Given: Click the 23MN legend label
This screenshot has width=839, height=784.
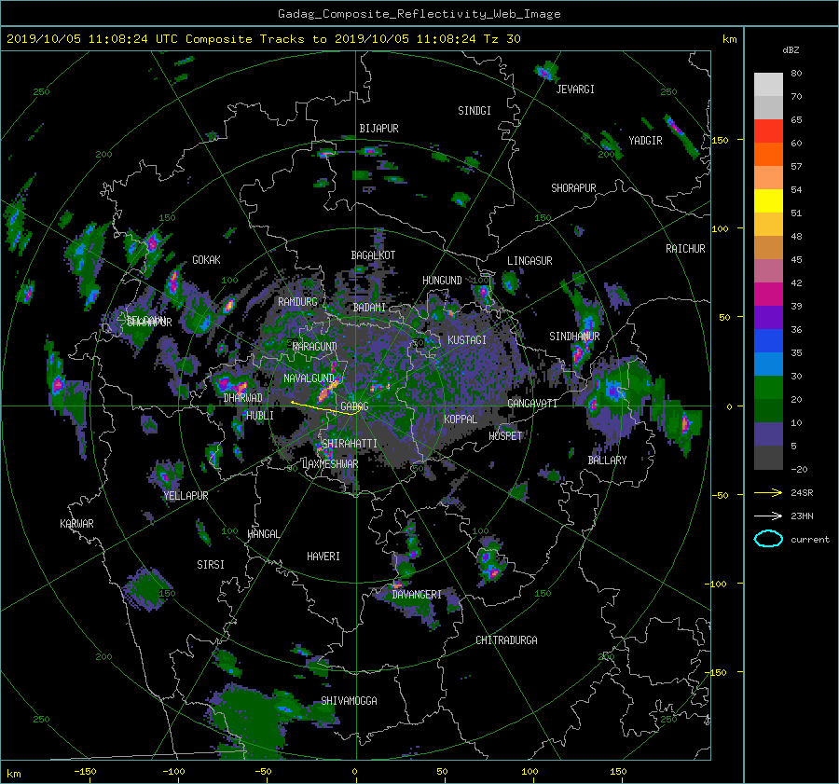Looking at the screenshot, I should point(802,516).
